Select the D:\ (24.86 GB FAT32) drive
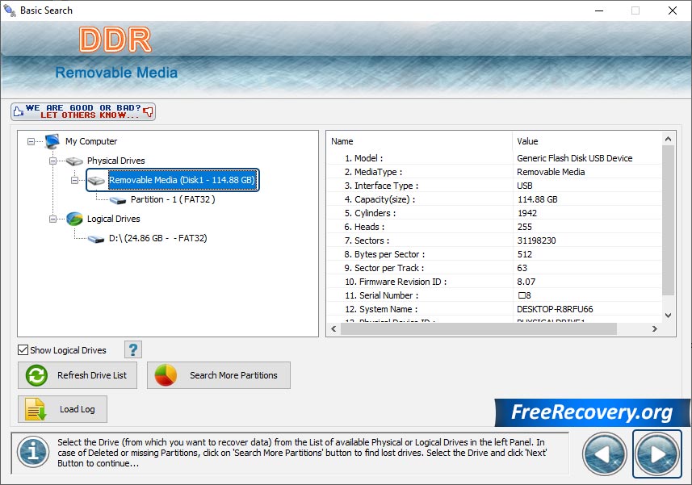692x485 pixels. 157,239
